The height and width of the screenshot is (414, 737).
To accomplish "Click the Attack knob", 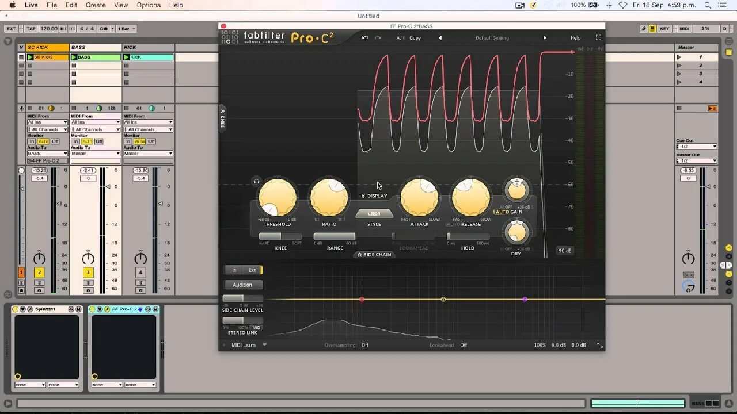I will coord(419,197).
